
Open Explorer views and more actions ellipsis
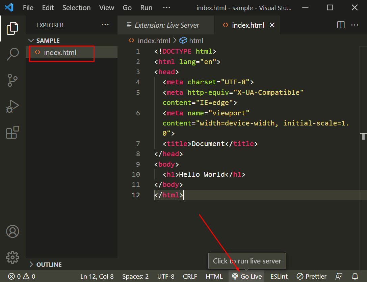tap(105, 25)
